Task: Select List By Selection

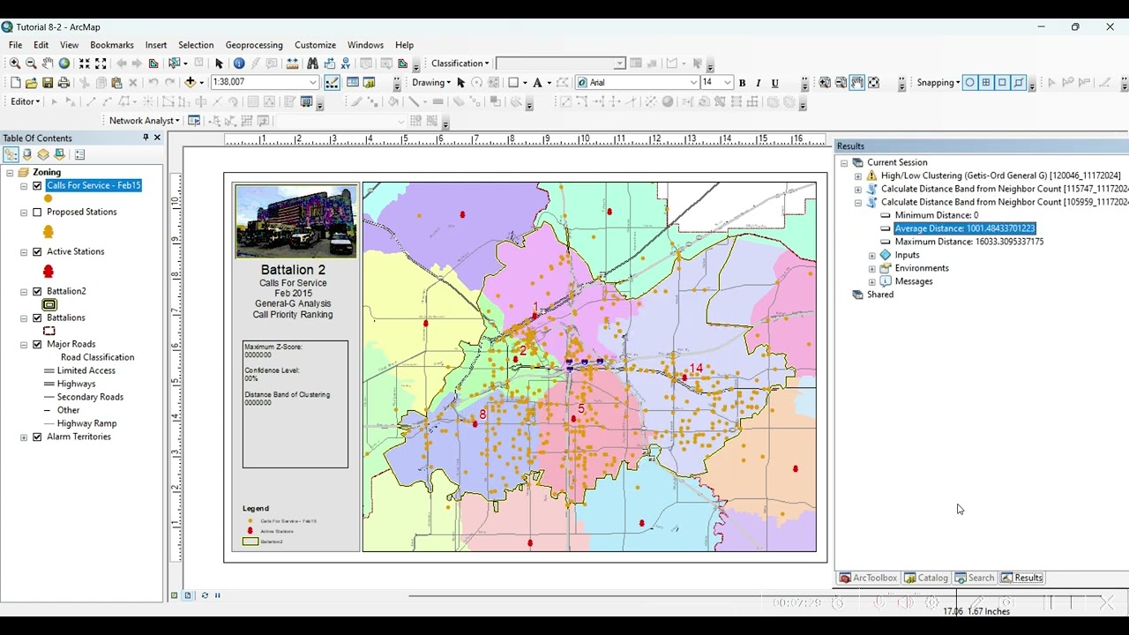Action: [x=59, y=154]
